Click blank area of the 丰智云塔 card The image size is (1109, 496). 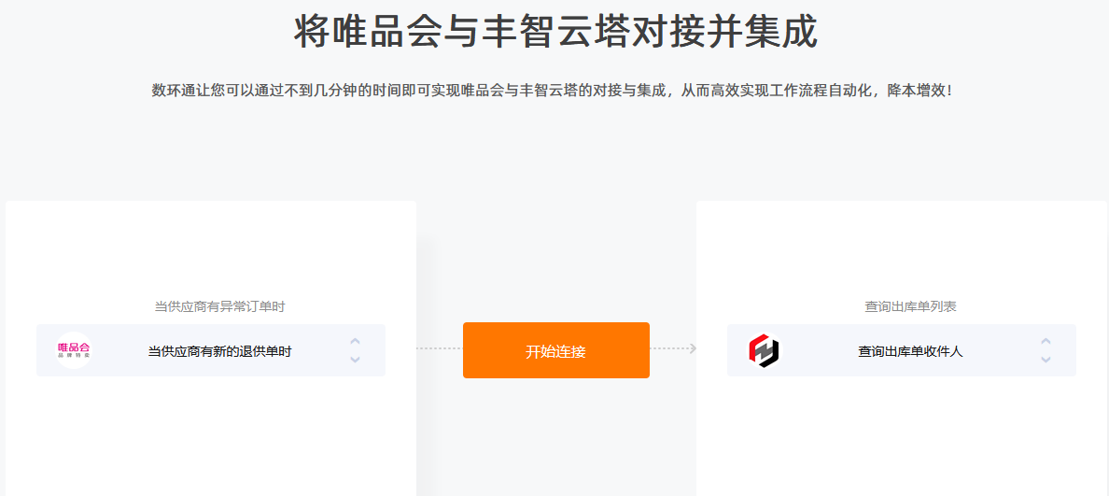click(901, 439)
